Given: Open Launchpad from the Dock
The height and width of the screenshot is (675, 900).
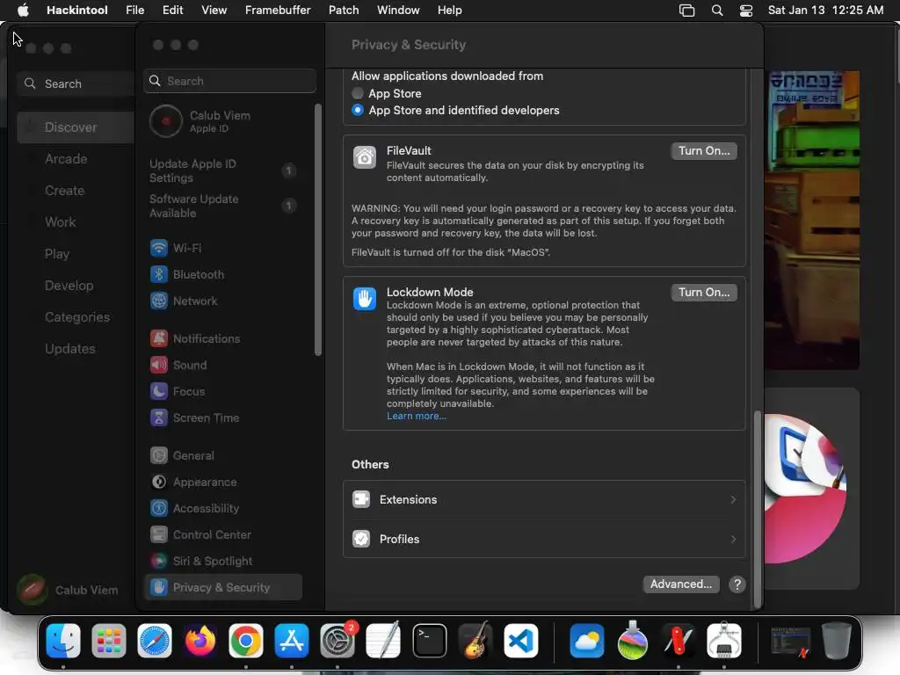Looking at the screenshot, I should click(x=108, y=641).
